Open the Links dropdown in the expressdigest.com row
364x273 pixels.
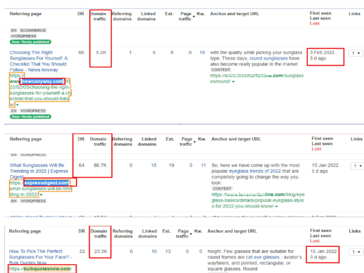[357, 166]
